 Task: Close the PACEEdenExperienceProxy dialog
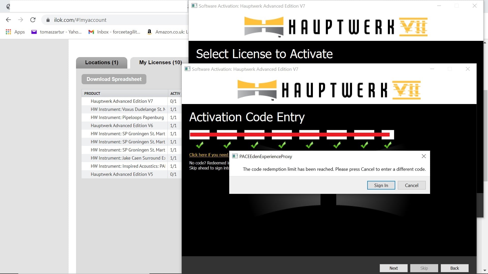[424, 156]
